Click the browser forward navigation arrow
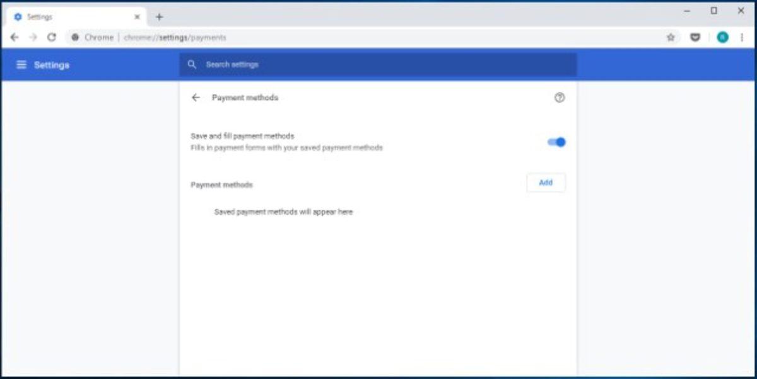 tap(33, 37)
